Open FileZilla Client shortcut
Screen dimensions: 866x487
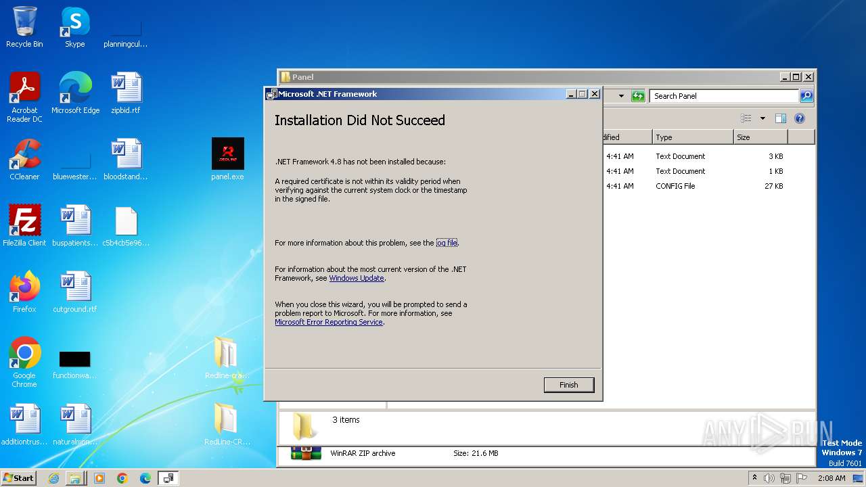click(x=24, y=225)
